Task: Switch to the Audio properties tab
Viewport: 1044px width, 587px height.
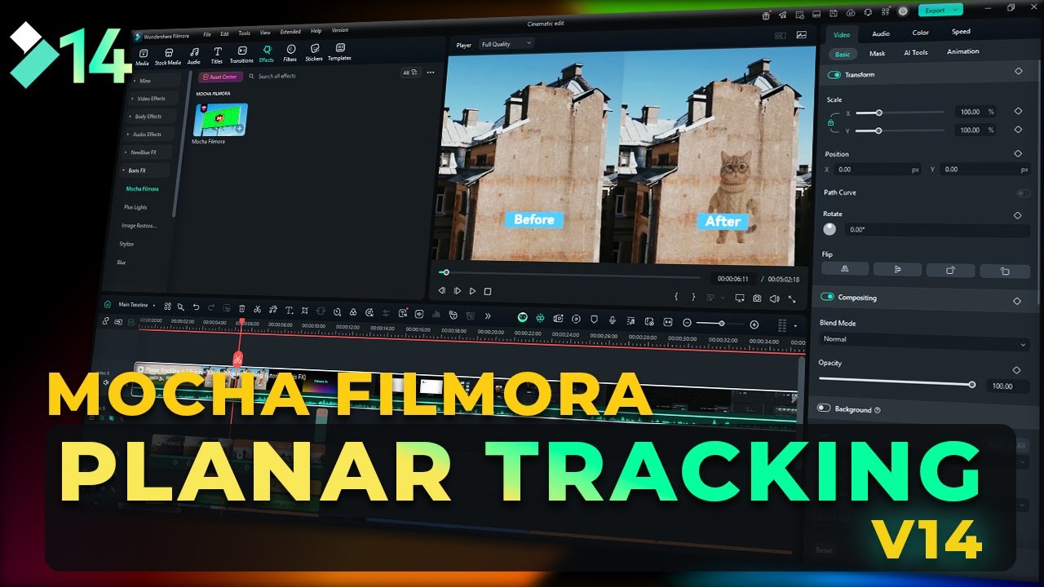Action: (881, 33)
